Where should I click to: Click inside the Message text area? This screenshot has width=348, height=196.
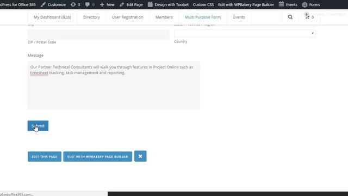(x=114, y=85)
